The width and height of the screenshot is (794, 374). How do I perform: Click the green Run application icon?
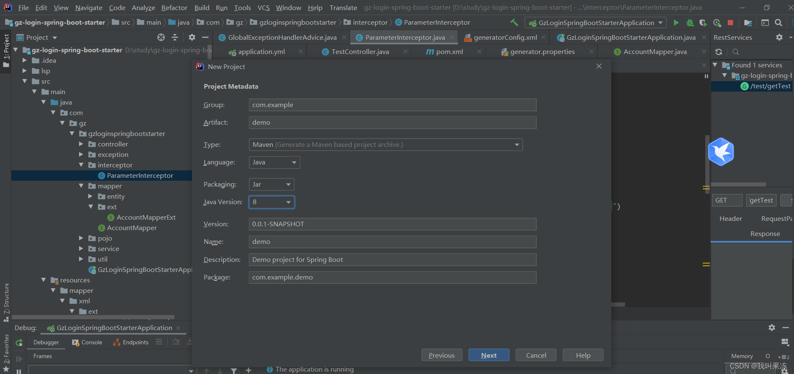tap(676, 23)
